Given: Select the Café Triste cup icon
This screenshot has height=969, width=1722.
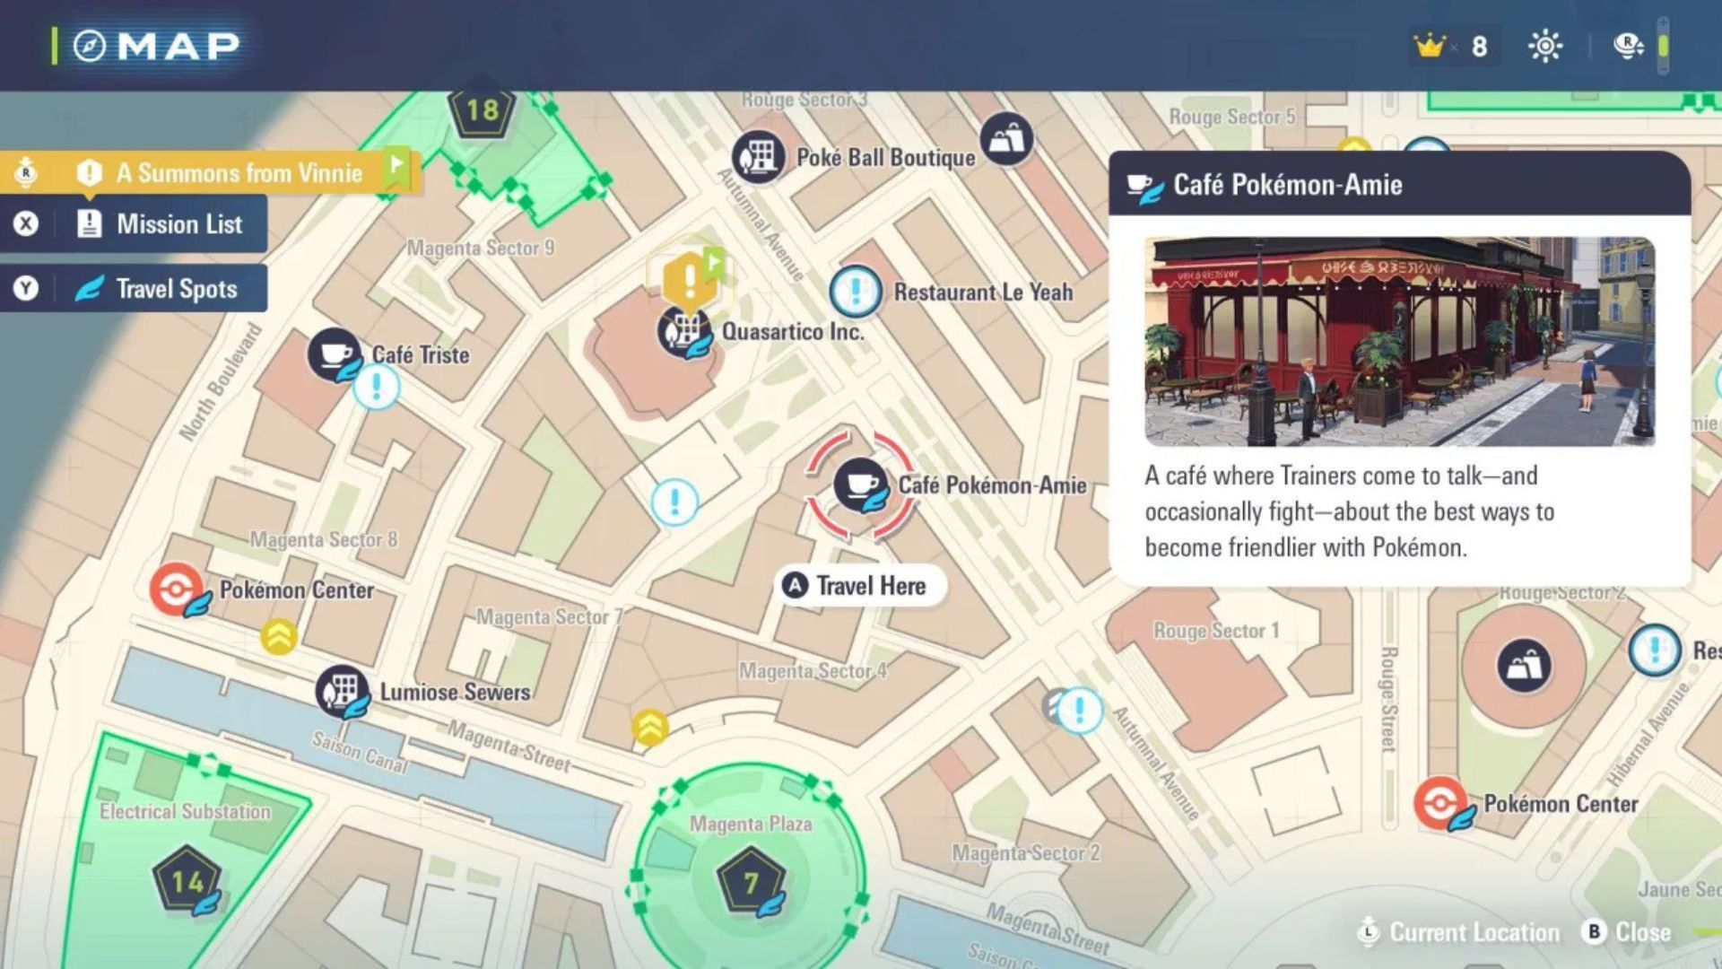Looking at the screenshot, I should click(x=335, y=354).
